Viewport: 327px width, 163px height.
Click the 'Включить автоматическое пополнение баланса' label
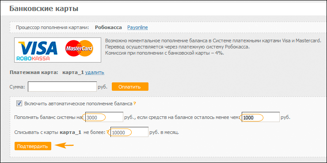pos(78,104)
